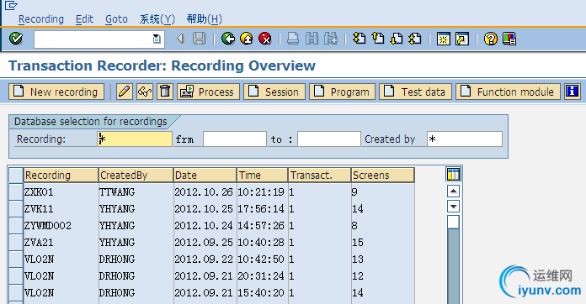Click the Print icon
Image resolution: width=586 pixels, height=304 pixels.
point(293,39)
